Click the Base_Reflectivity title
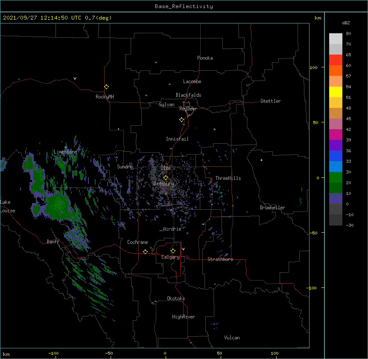Viewport: 368px width, 359px height. (x=184, y=6)
